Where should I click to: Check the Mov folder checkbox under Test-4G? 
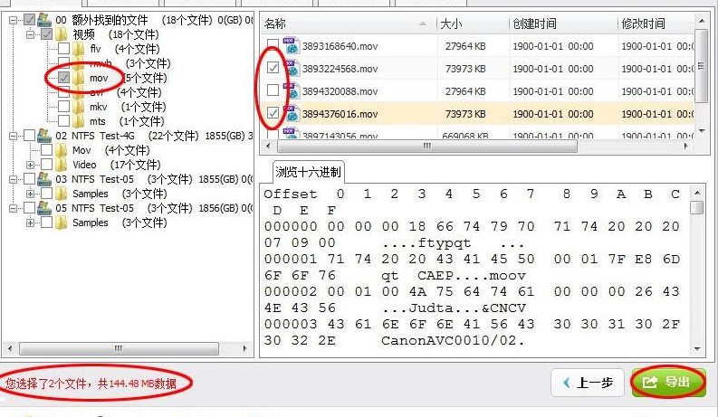(47, 150)
